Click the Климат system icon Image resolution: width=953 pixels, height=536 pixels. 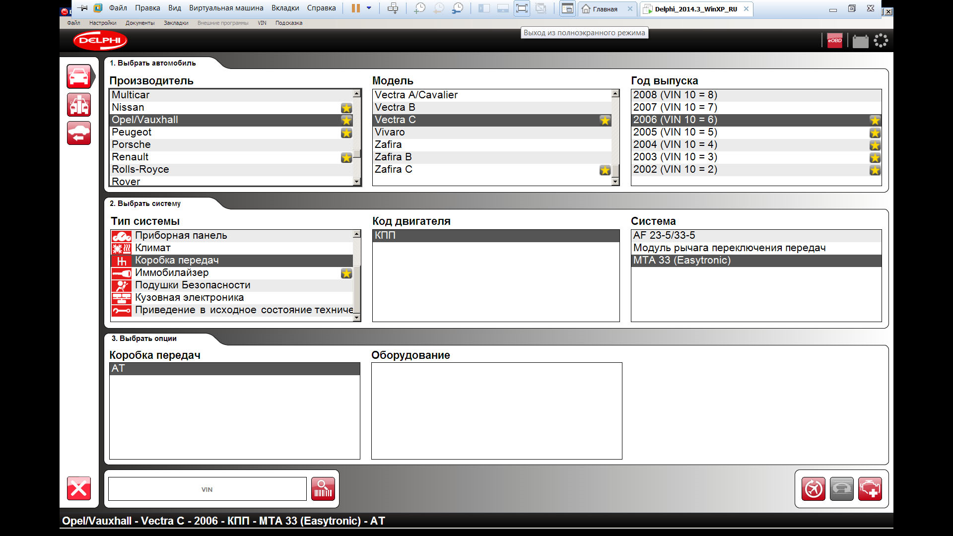click(122, 248)
